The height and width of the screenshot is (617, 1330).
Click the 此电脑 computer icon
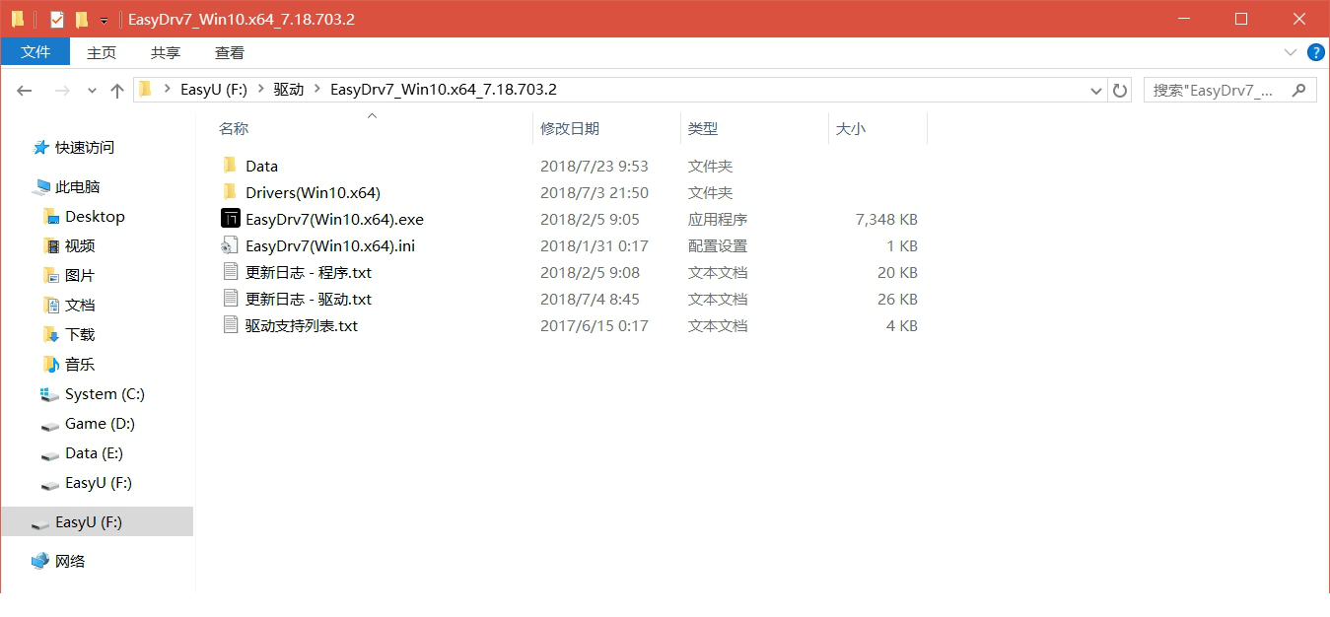coord(41,186)
